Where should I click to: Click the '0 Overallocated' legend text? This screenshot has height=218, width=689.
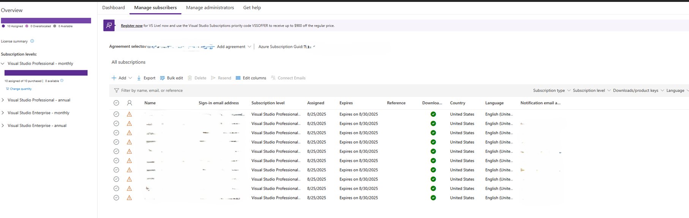coord(40,26)
